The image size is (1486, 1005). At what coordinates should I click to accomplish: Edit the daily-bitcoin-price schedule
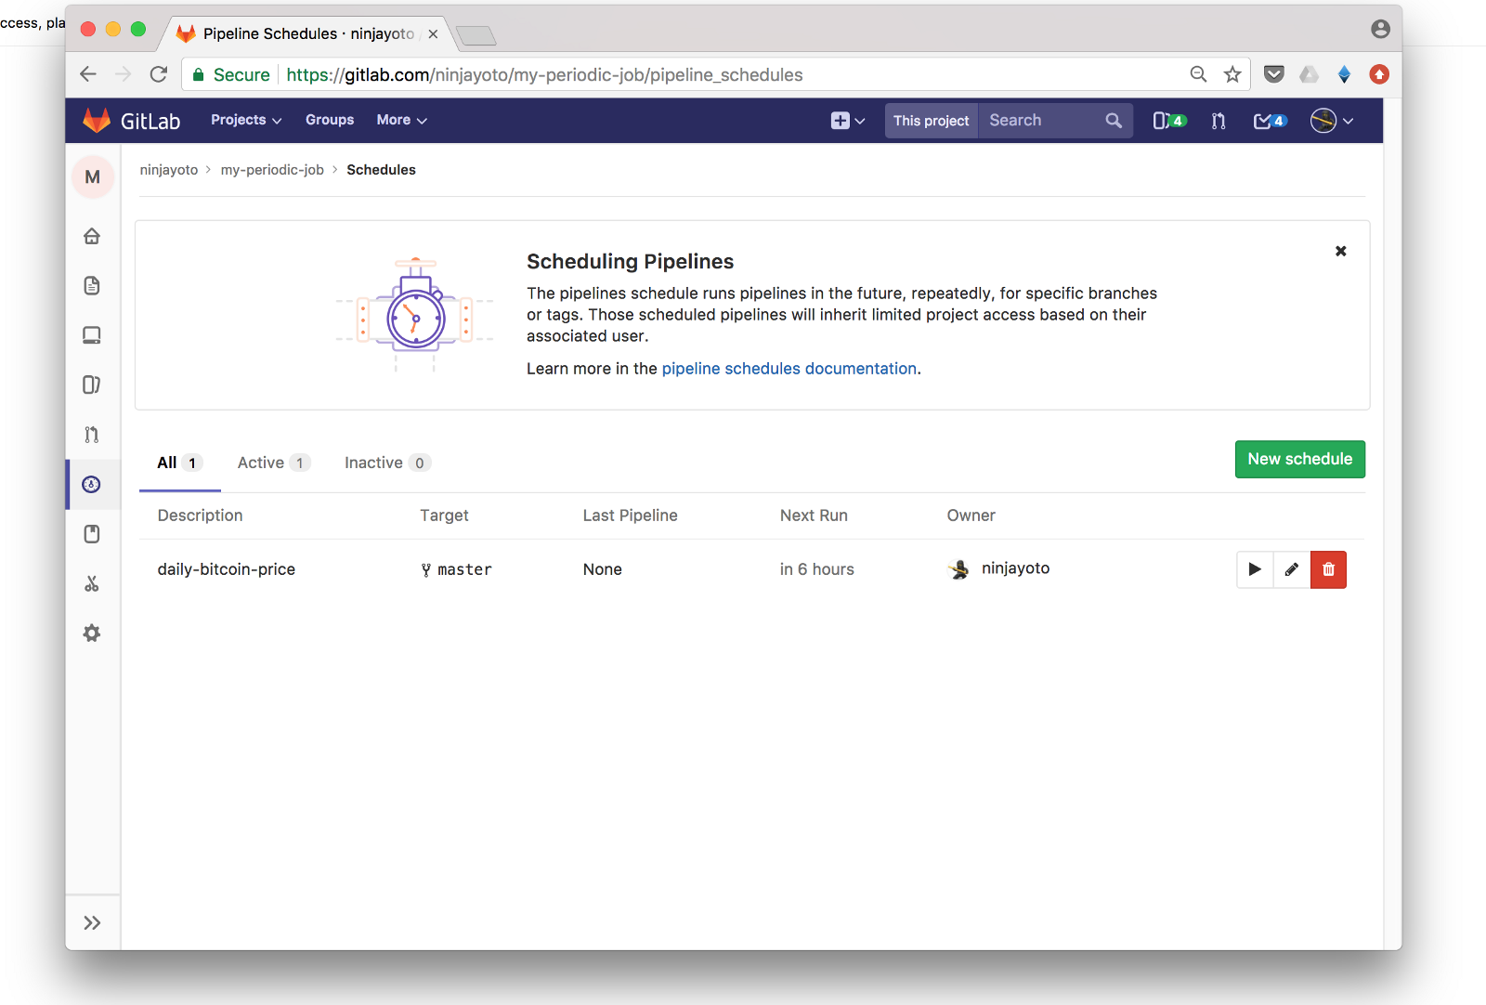click(x=1291, y=569)
